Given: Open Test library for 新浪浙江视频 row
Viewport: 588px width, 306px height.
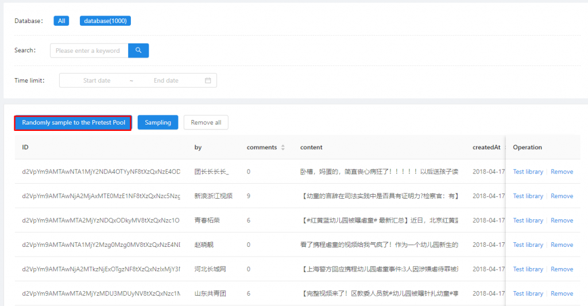Looking at the screenshot, I should (x=528, y=196).
